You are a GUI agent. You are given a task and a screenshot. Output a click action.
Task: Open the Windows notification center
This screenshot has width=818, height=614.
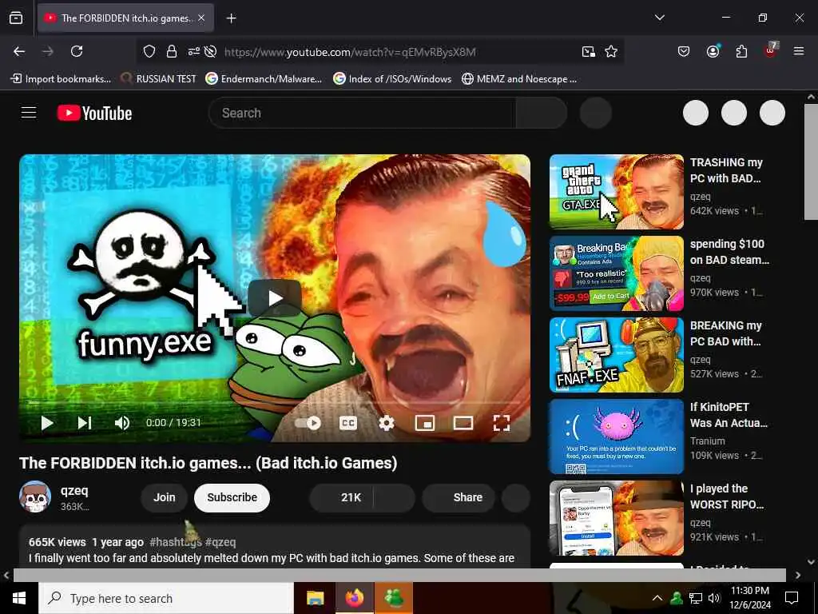[792, 598]
